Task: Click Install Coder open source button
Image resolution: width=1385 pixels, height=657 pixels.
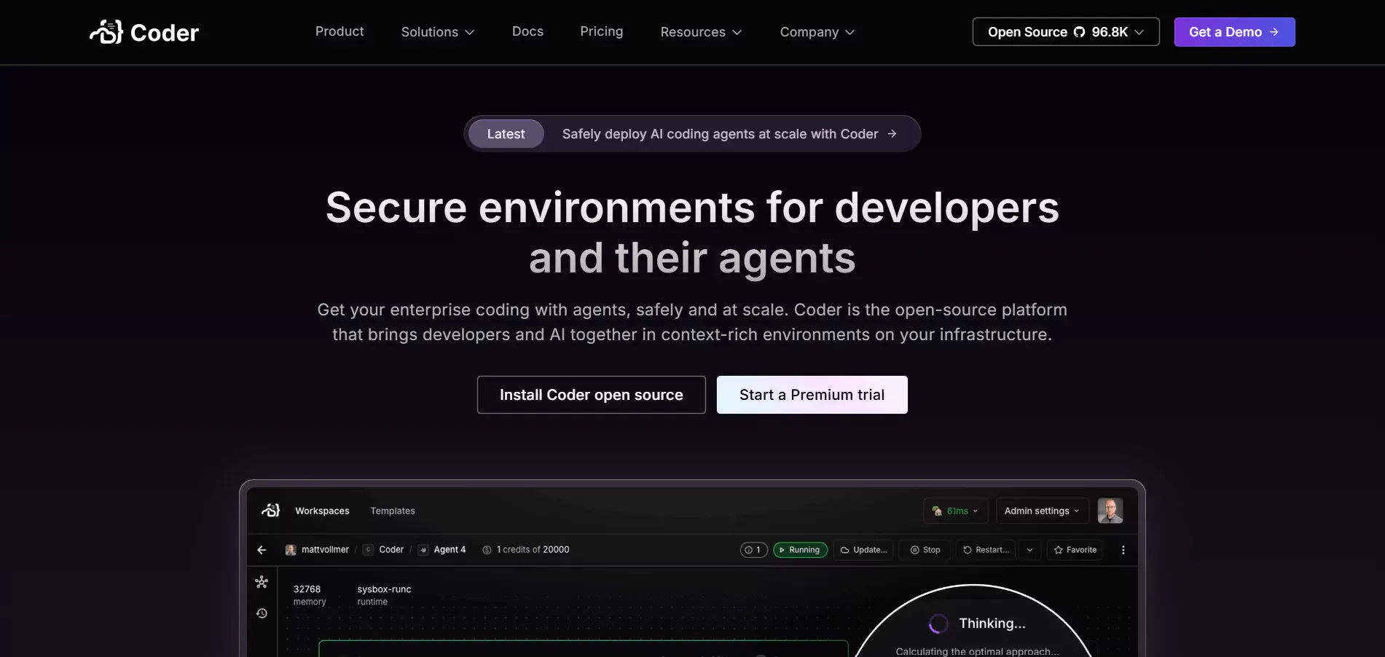Action: pos(592,395)
